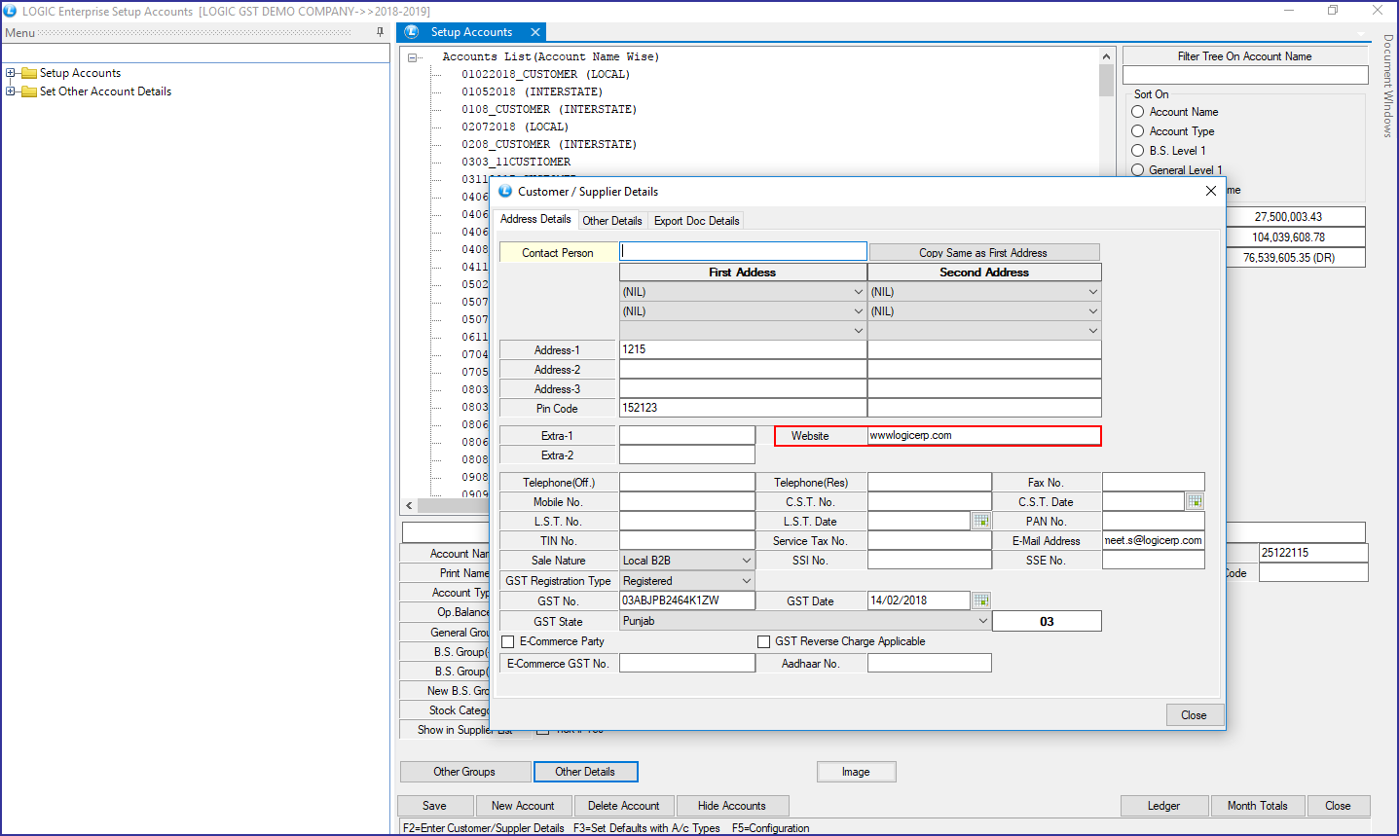Click left arrow of horizontal scrollbar
The image size is (1399, 836).
[x=410, y=506]
